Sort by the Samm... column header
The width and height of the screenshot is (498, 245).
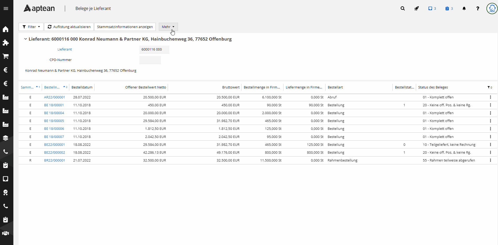tap(27, 87)
